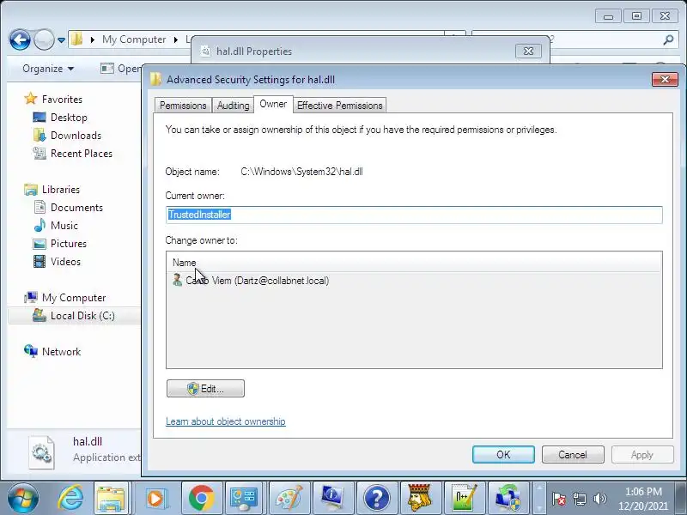Go to Effective Permissions tab
Screen dimensions: 687x515
pos(339,106)
